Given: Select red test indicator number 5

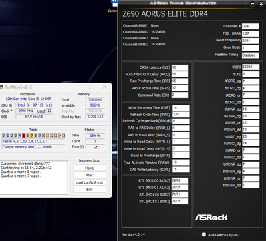Looking at the screenshot, I should click(24, 136).
